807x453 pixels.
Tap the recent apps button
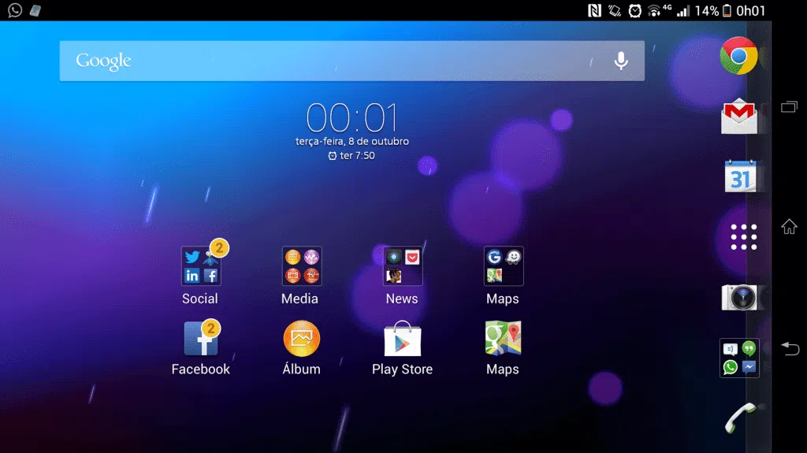point(789,107)
